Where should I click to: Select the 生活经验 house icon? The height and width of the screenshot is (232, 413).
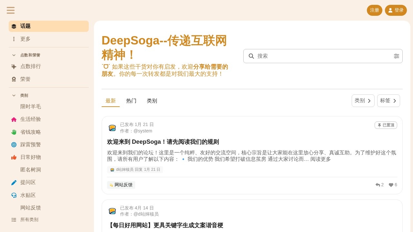tap(14, 119)
